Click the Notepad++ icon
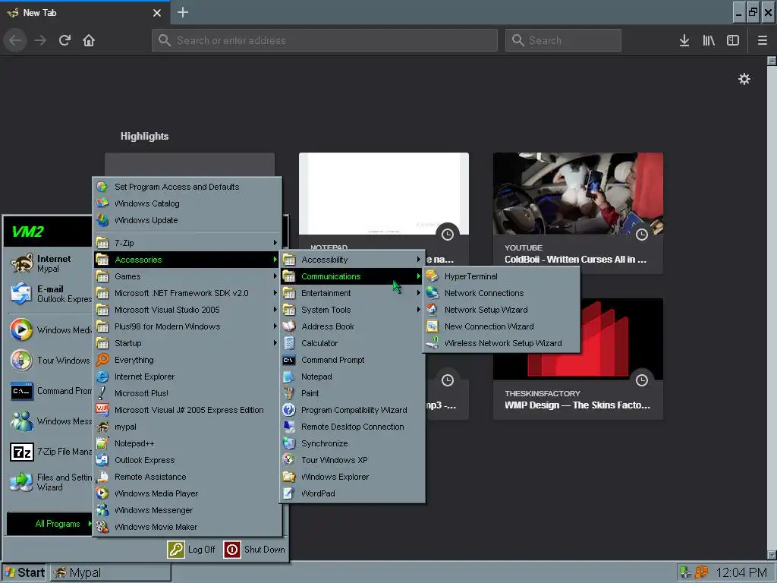The image size is (777, 583). [x=102, y=443]
